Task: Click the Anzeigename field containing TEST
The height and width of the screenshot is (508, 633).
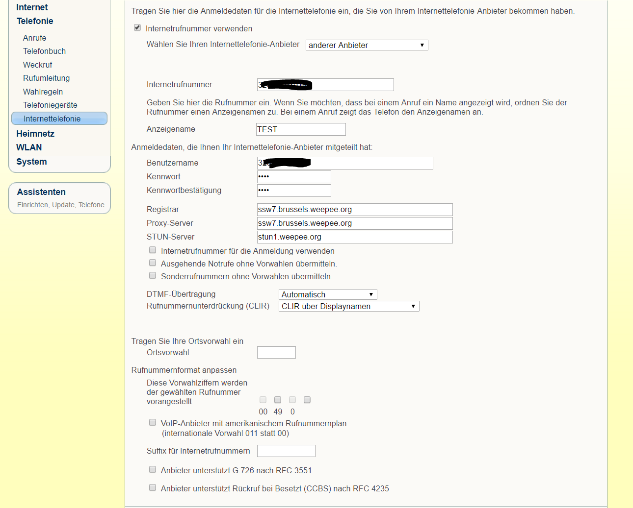Action: (301, 129)
